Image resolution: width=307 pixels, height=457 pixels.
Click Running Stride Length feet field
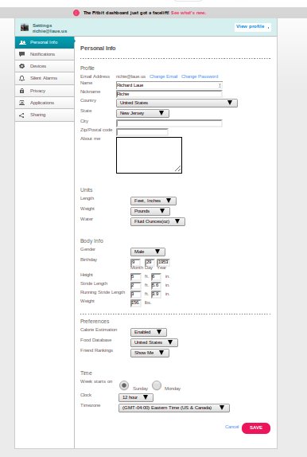(x=136, y=294)
